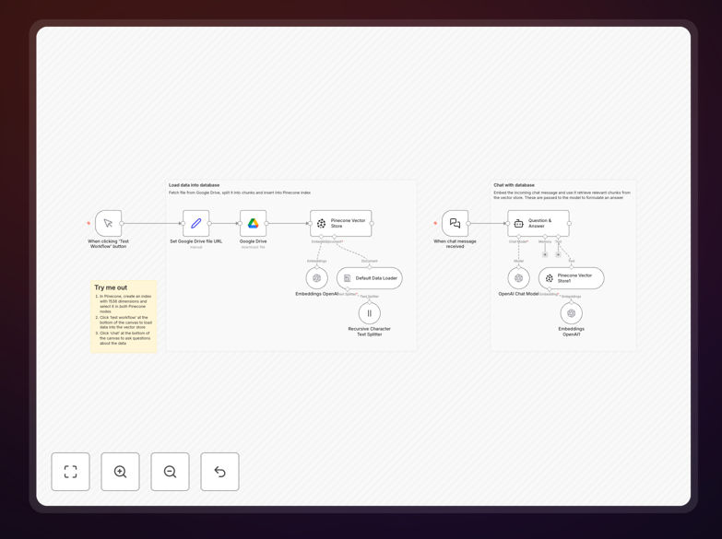Click the 'Chat with database' heading
This screenshot has height=539, width=722.
514,185
